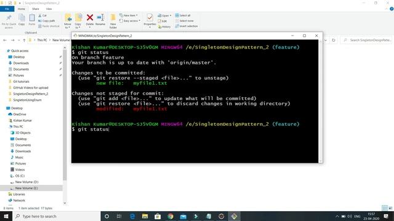This screenshot has width=394, height=221.
Task: Select Paste shortcut in the ribbon
Action: tap(49, 26)
